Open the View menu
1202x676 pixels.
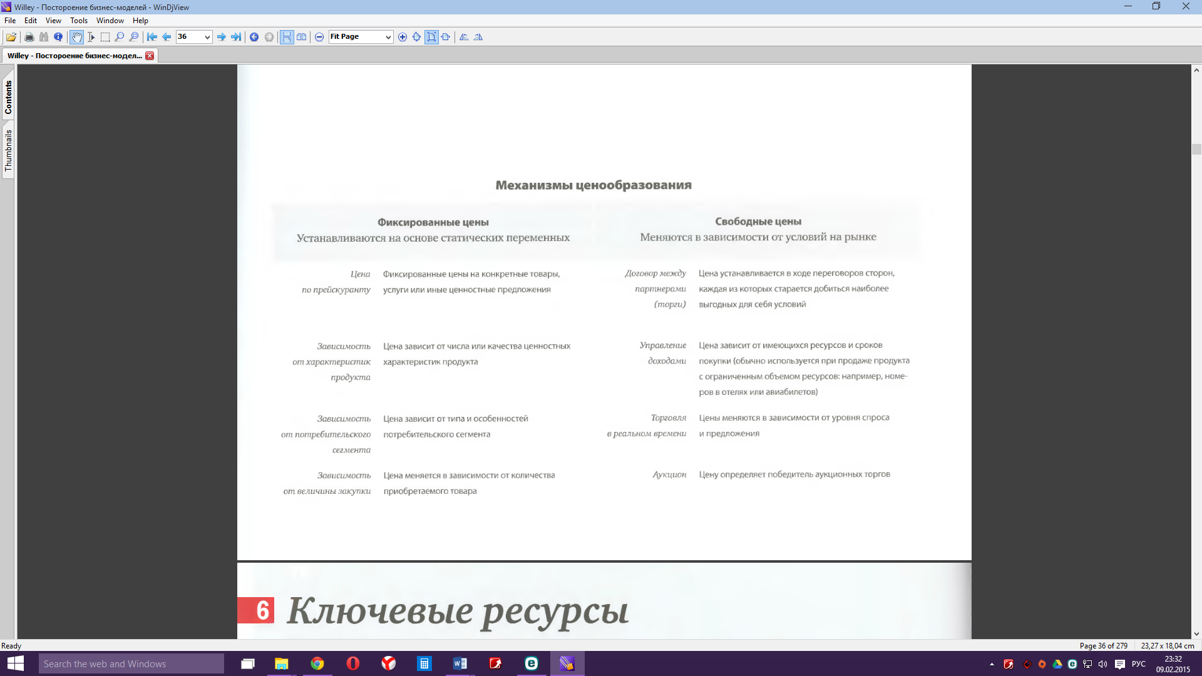pos(53,21)
